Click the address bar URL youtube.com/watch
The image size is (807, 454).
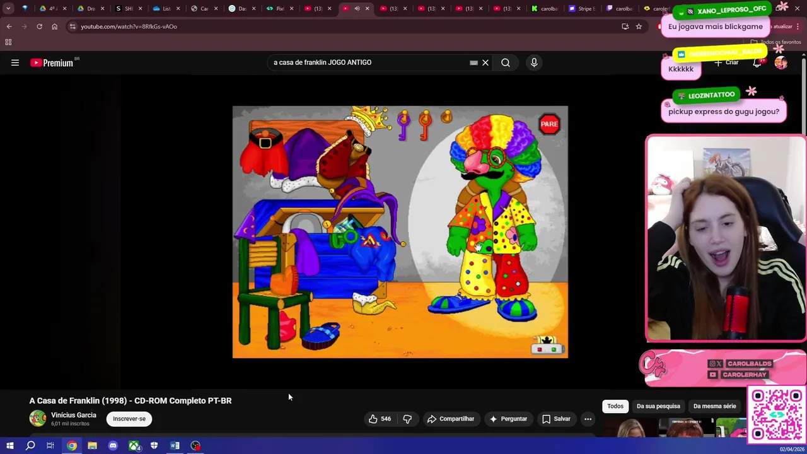coord(129,26)
